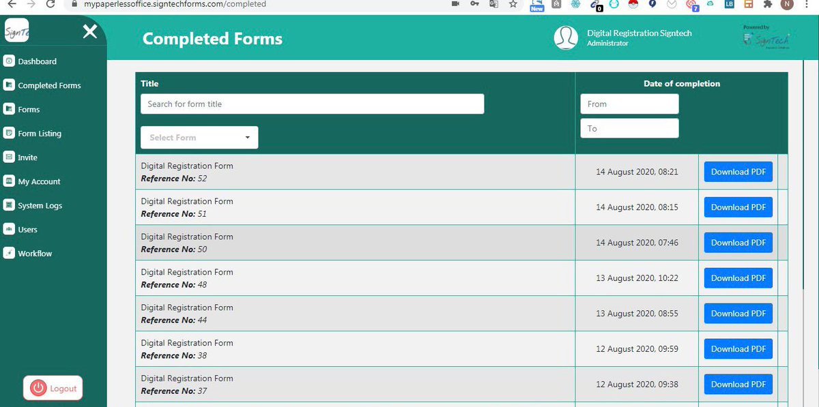
Task: Open Chrome three-dot menu
Action: (807, 4)
